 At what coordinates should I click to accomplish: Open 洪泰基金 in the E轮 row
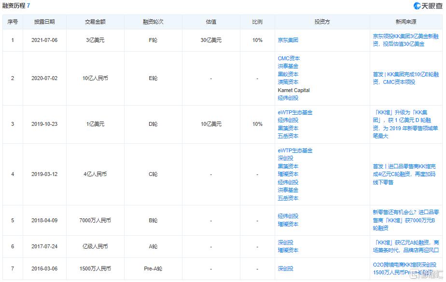coord(288,66)
